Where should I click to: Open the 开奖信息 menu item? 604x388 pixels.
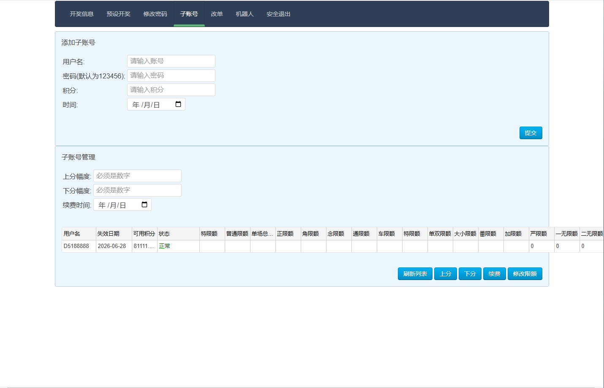(x=82, y=14)
